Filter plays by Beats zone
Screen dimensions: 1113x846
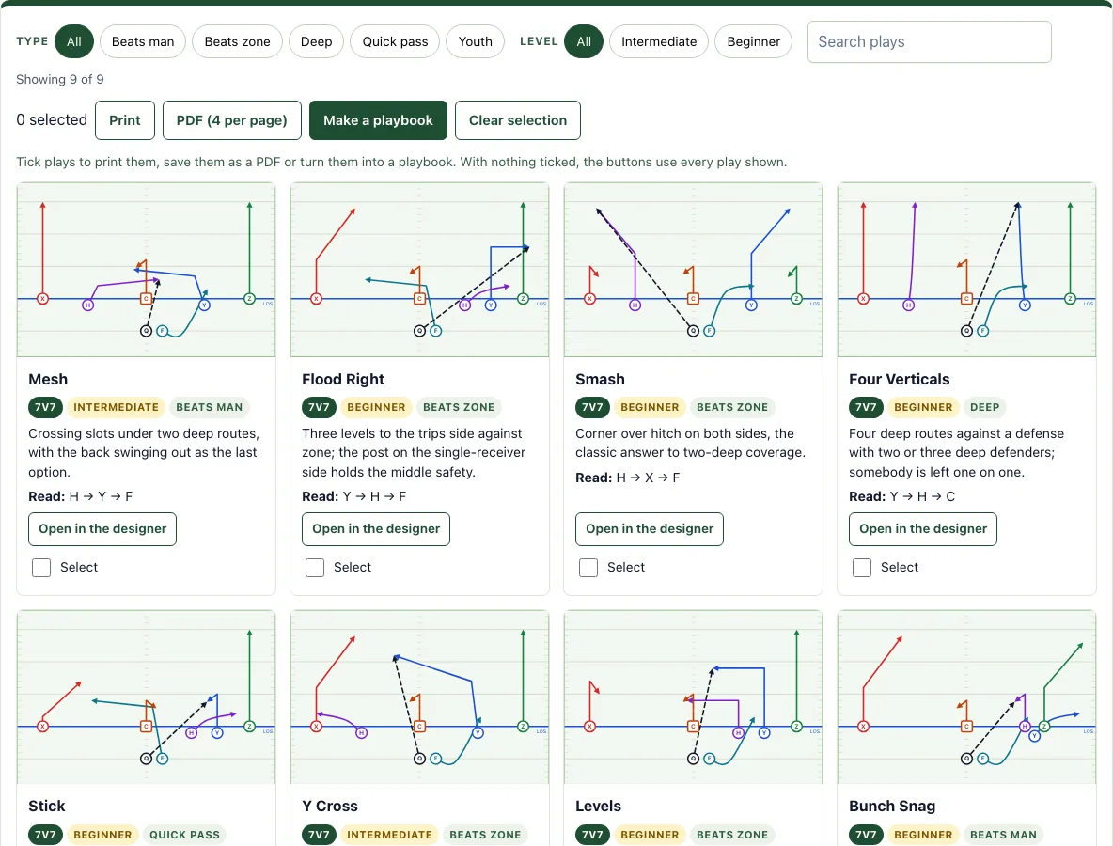click(237, 42)
